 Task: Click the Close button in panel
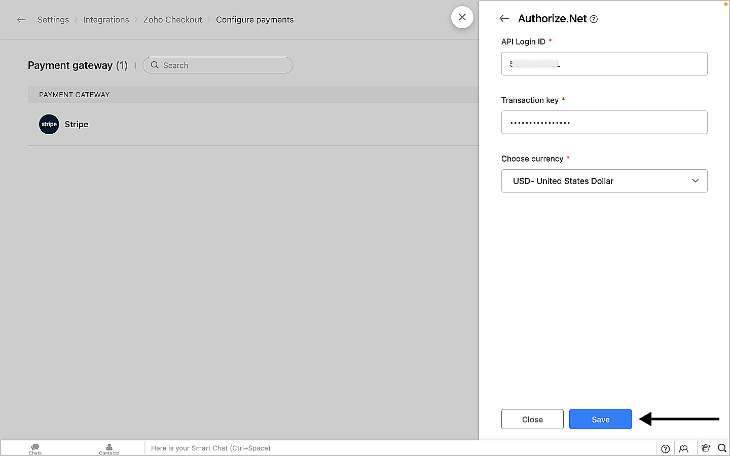(532, 419)
